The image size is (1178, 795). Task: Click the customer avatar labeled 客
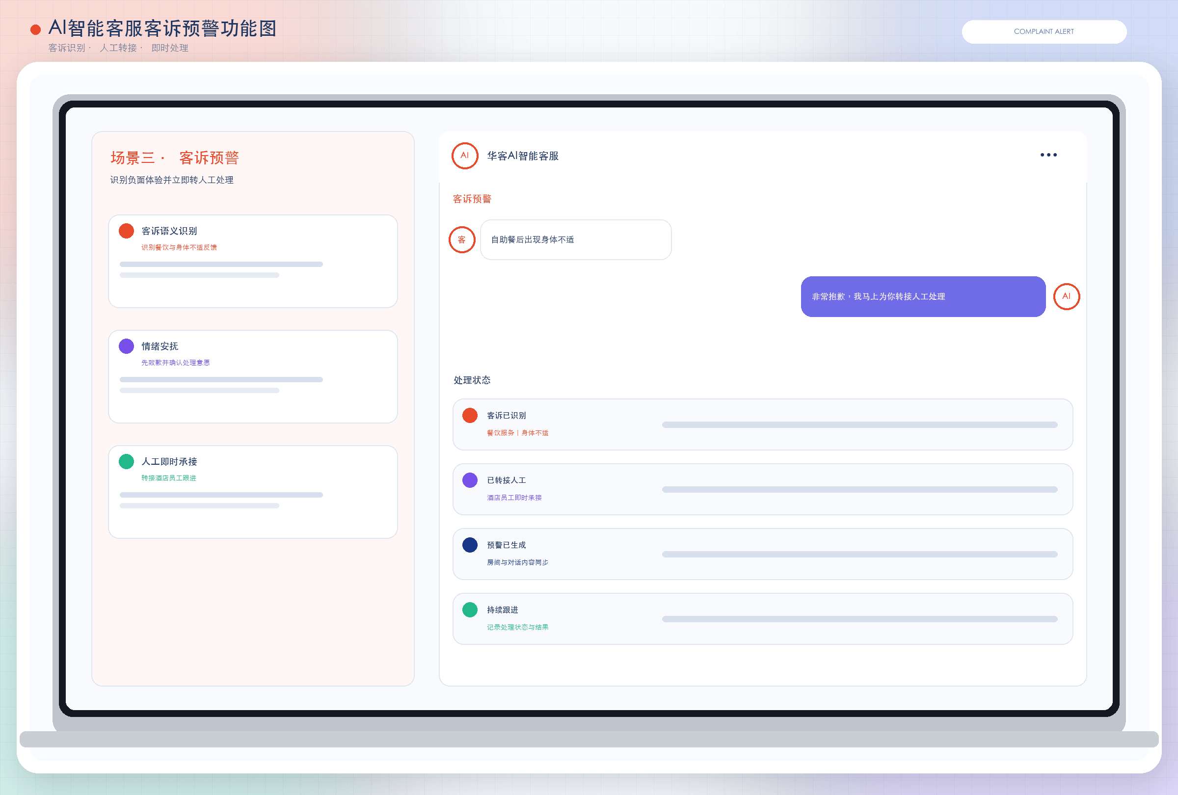(462, 239)
